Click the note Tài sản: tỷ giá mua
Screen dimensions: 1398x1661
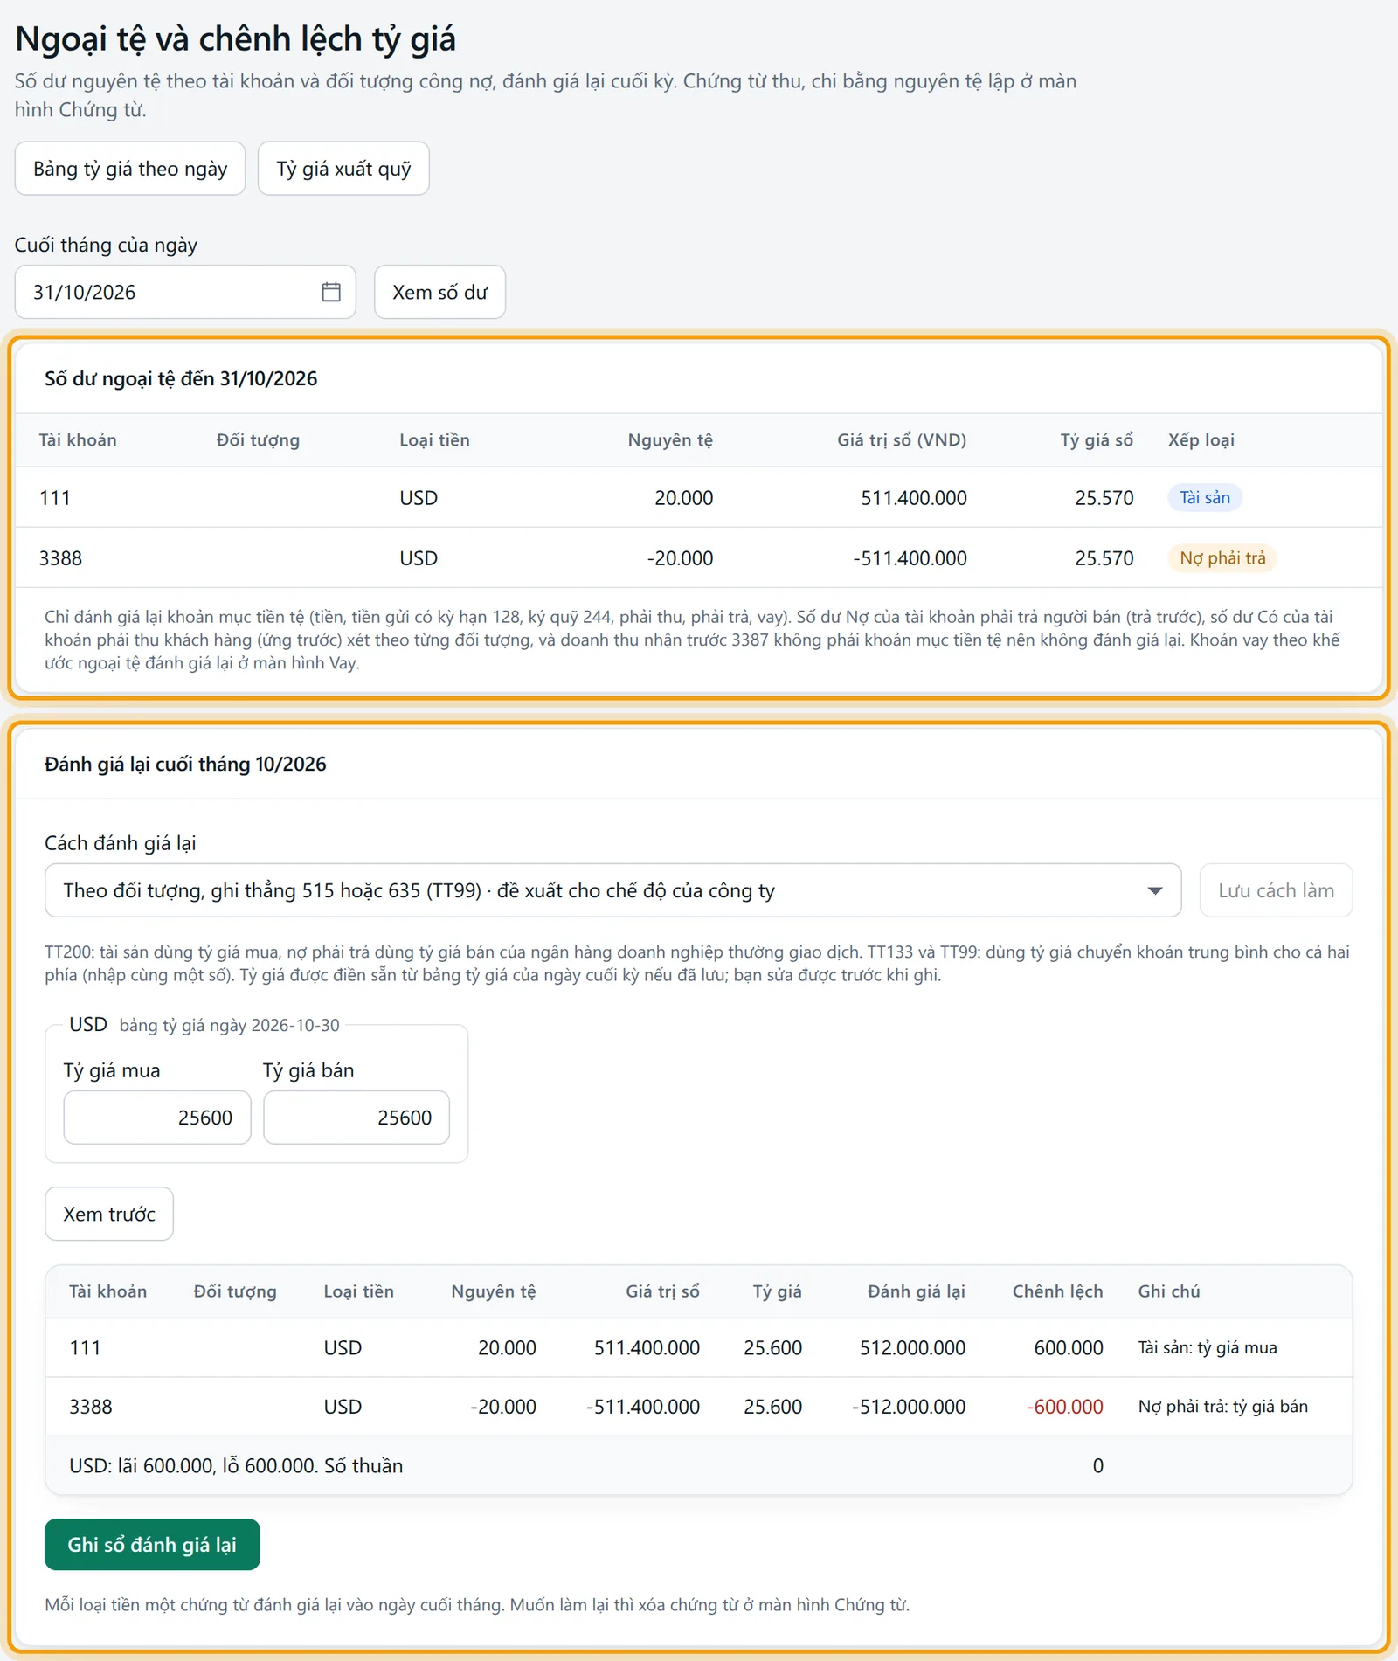tap(1207, 1348)
